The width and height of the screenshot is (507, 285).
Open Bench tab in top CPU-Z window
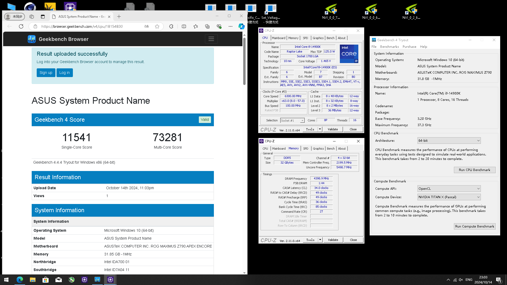(x=330, y=38)
